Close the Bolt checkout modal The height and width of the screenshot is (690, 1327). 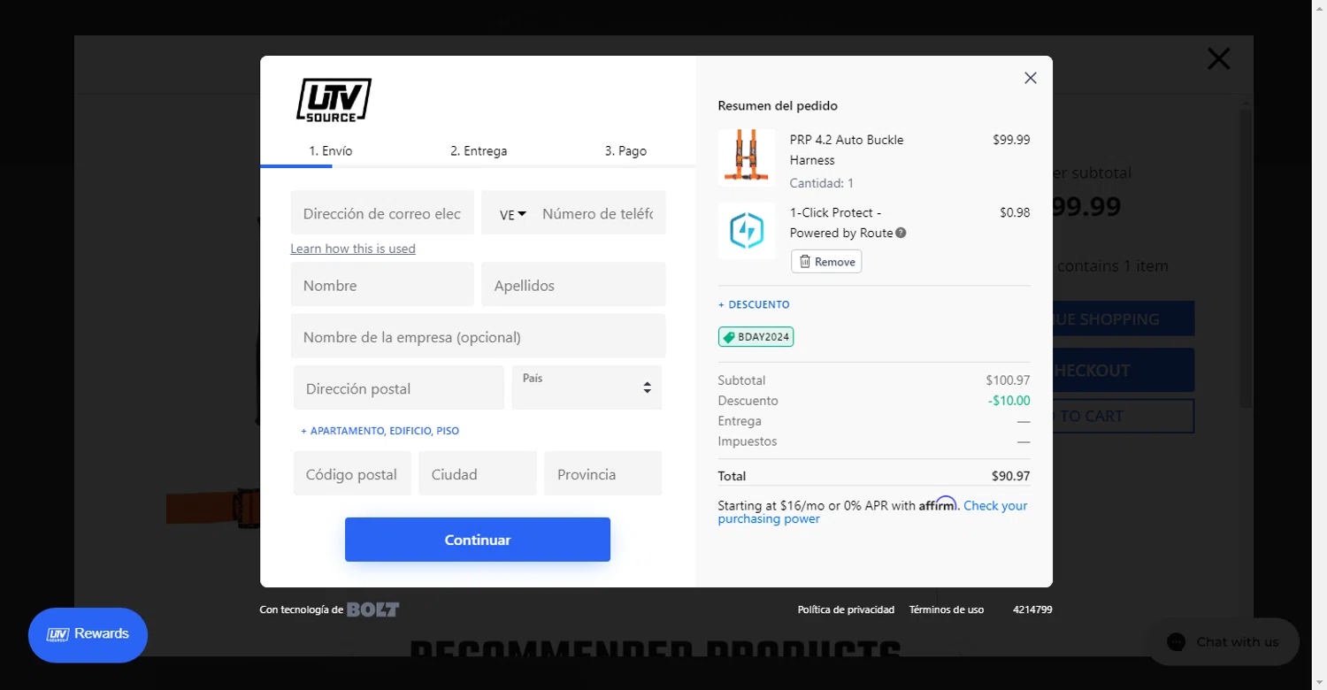pyautogui.click(x=1031, y=78)
